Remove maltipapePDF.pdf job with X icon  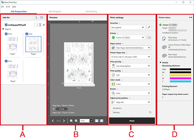click(44, 25)
